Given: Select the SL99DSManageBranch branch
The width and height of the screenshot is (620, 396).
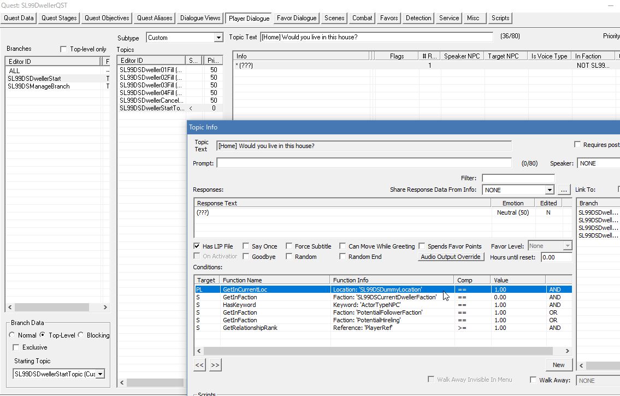Looking at the screenshot, I should (x=39, y=86).
